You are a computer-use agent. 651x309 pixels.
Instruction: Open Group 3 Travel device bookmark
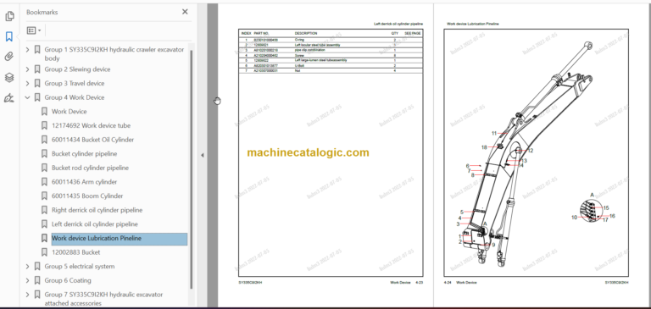click(x=75, y=83)
